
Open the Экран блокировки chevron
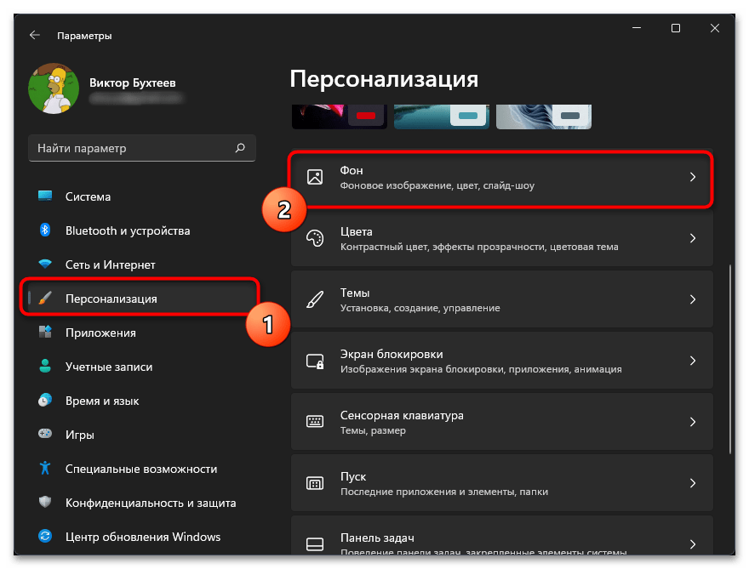[693, 361]
